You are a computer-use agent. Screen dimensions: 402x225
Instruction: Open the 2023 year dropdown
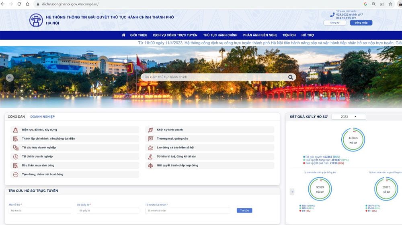[349, 117]
